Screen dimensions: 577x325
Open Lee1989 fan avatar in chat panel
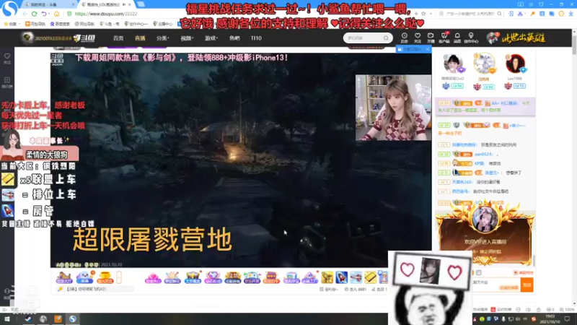click(x=515, y=64)
